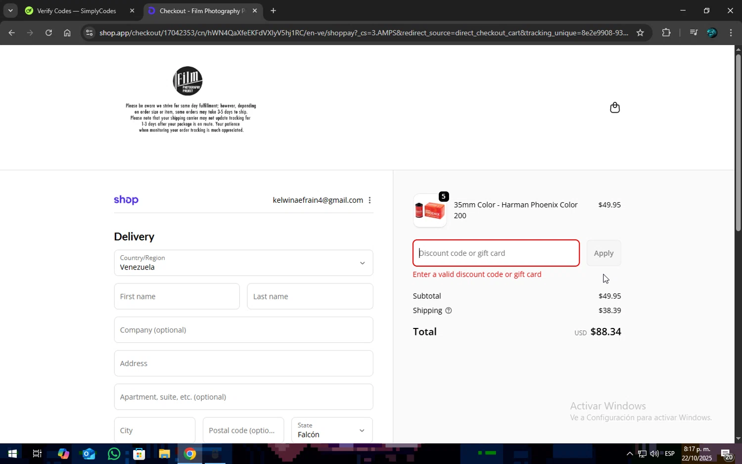Click the Apartment, suite, etc. field

[x=243, y=397]
